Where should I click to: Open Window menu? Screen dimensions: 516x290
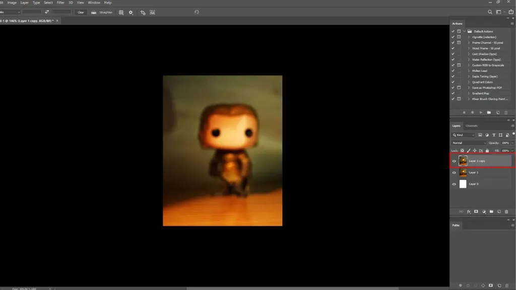click(x=94, y=3)
